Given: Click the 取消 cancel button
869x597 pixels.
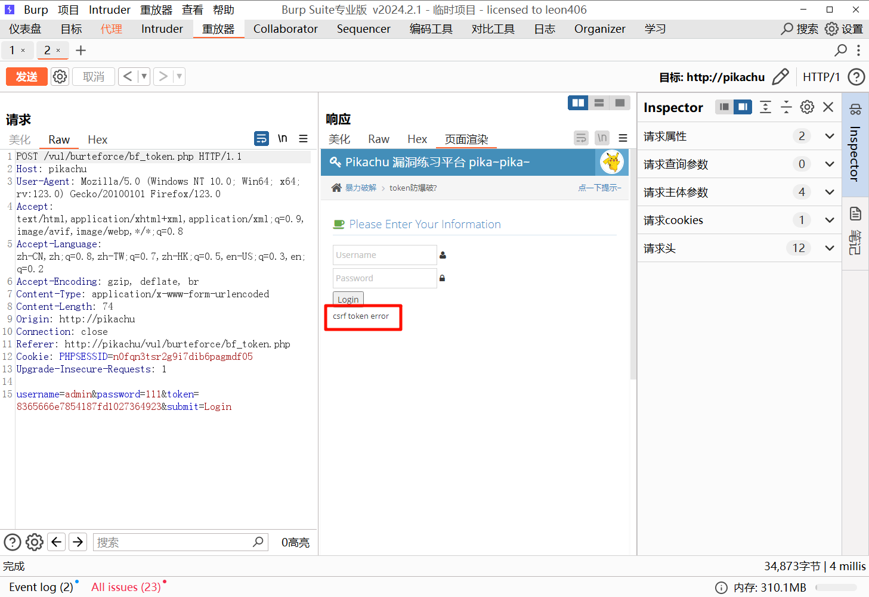Looking at the screenshot, I should [x=94, y=77].
